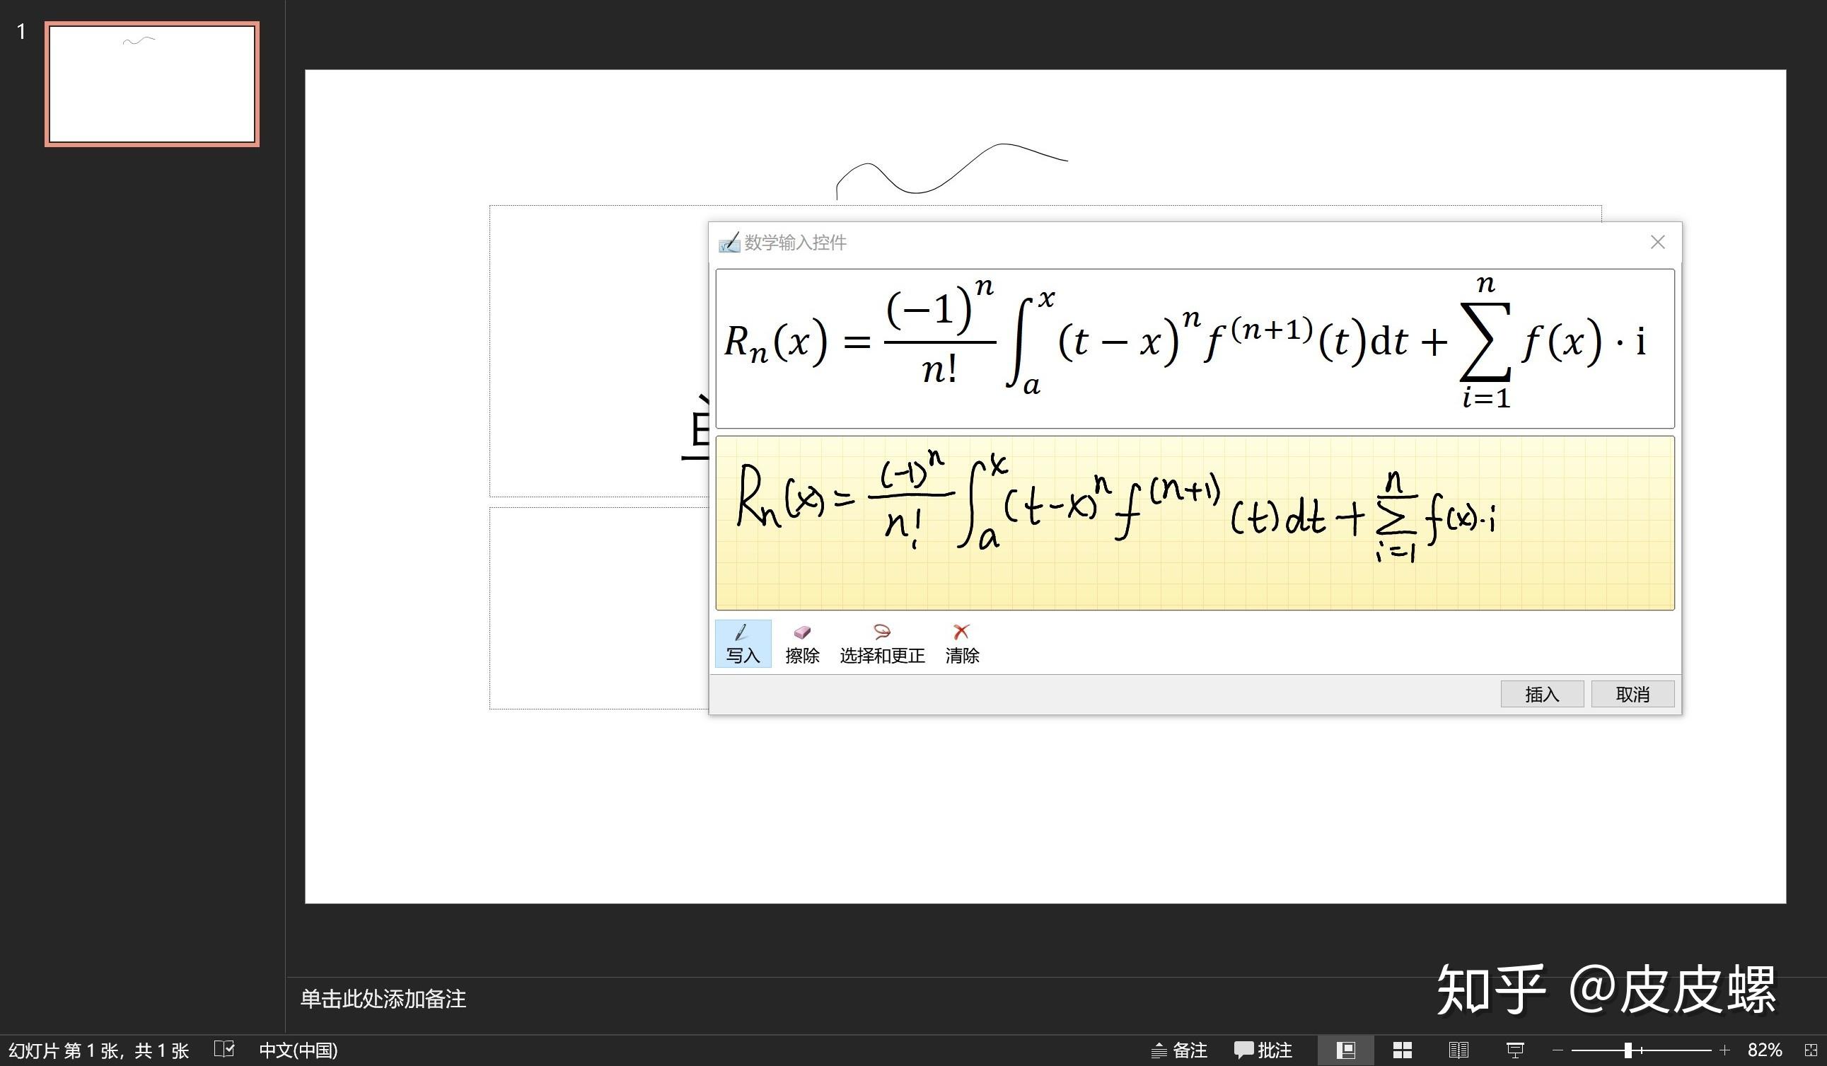Screen dimensions: 1827x1066
Task: Clear ink with the 清除 tool
Action: (961, 643)
